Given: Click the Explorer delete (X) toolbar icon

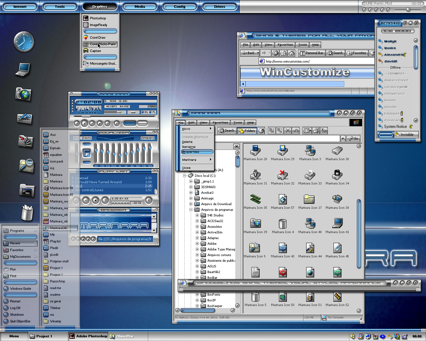Looking at the screenshot, I should 288,131.
